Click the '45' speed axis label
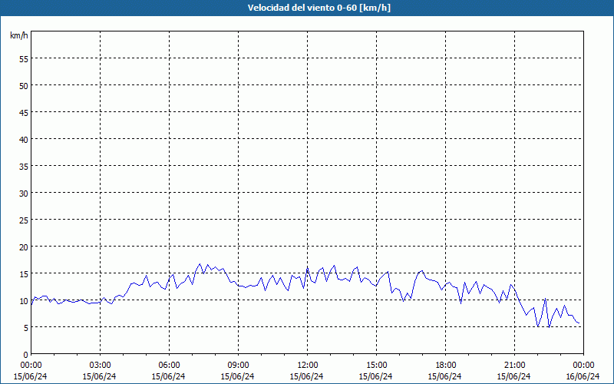 (x=24, y=113)
